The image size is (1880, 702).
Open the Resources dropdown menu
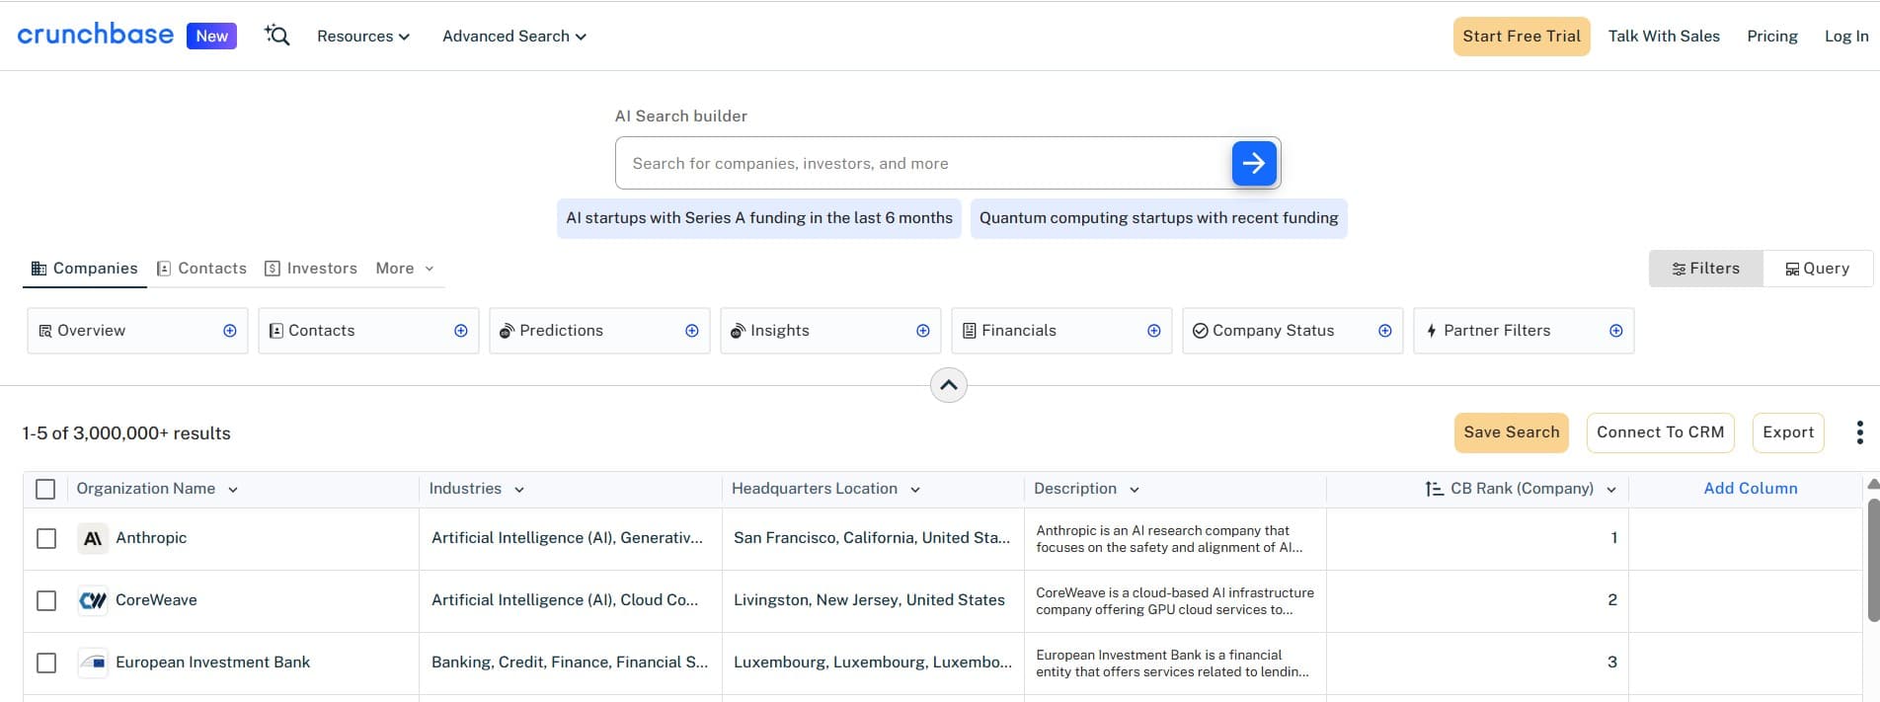(363, 37)
